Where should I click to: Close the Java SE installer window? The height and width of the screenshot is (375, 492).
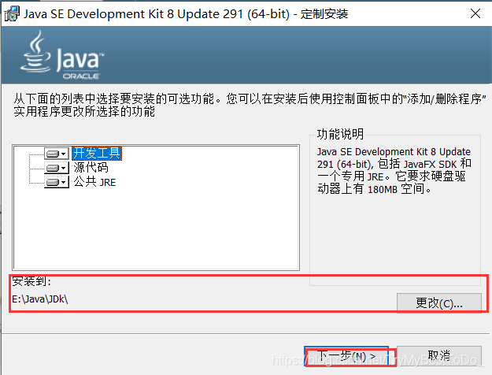click(475, 13)
